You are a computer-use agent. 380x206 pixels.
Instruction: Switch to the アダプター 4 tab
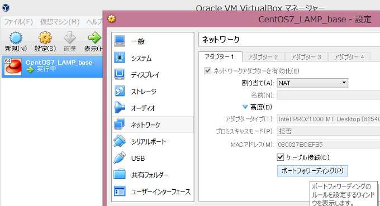coord(349,57)
